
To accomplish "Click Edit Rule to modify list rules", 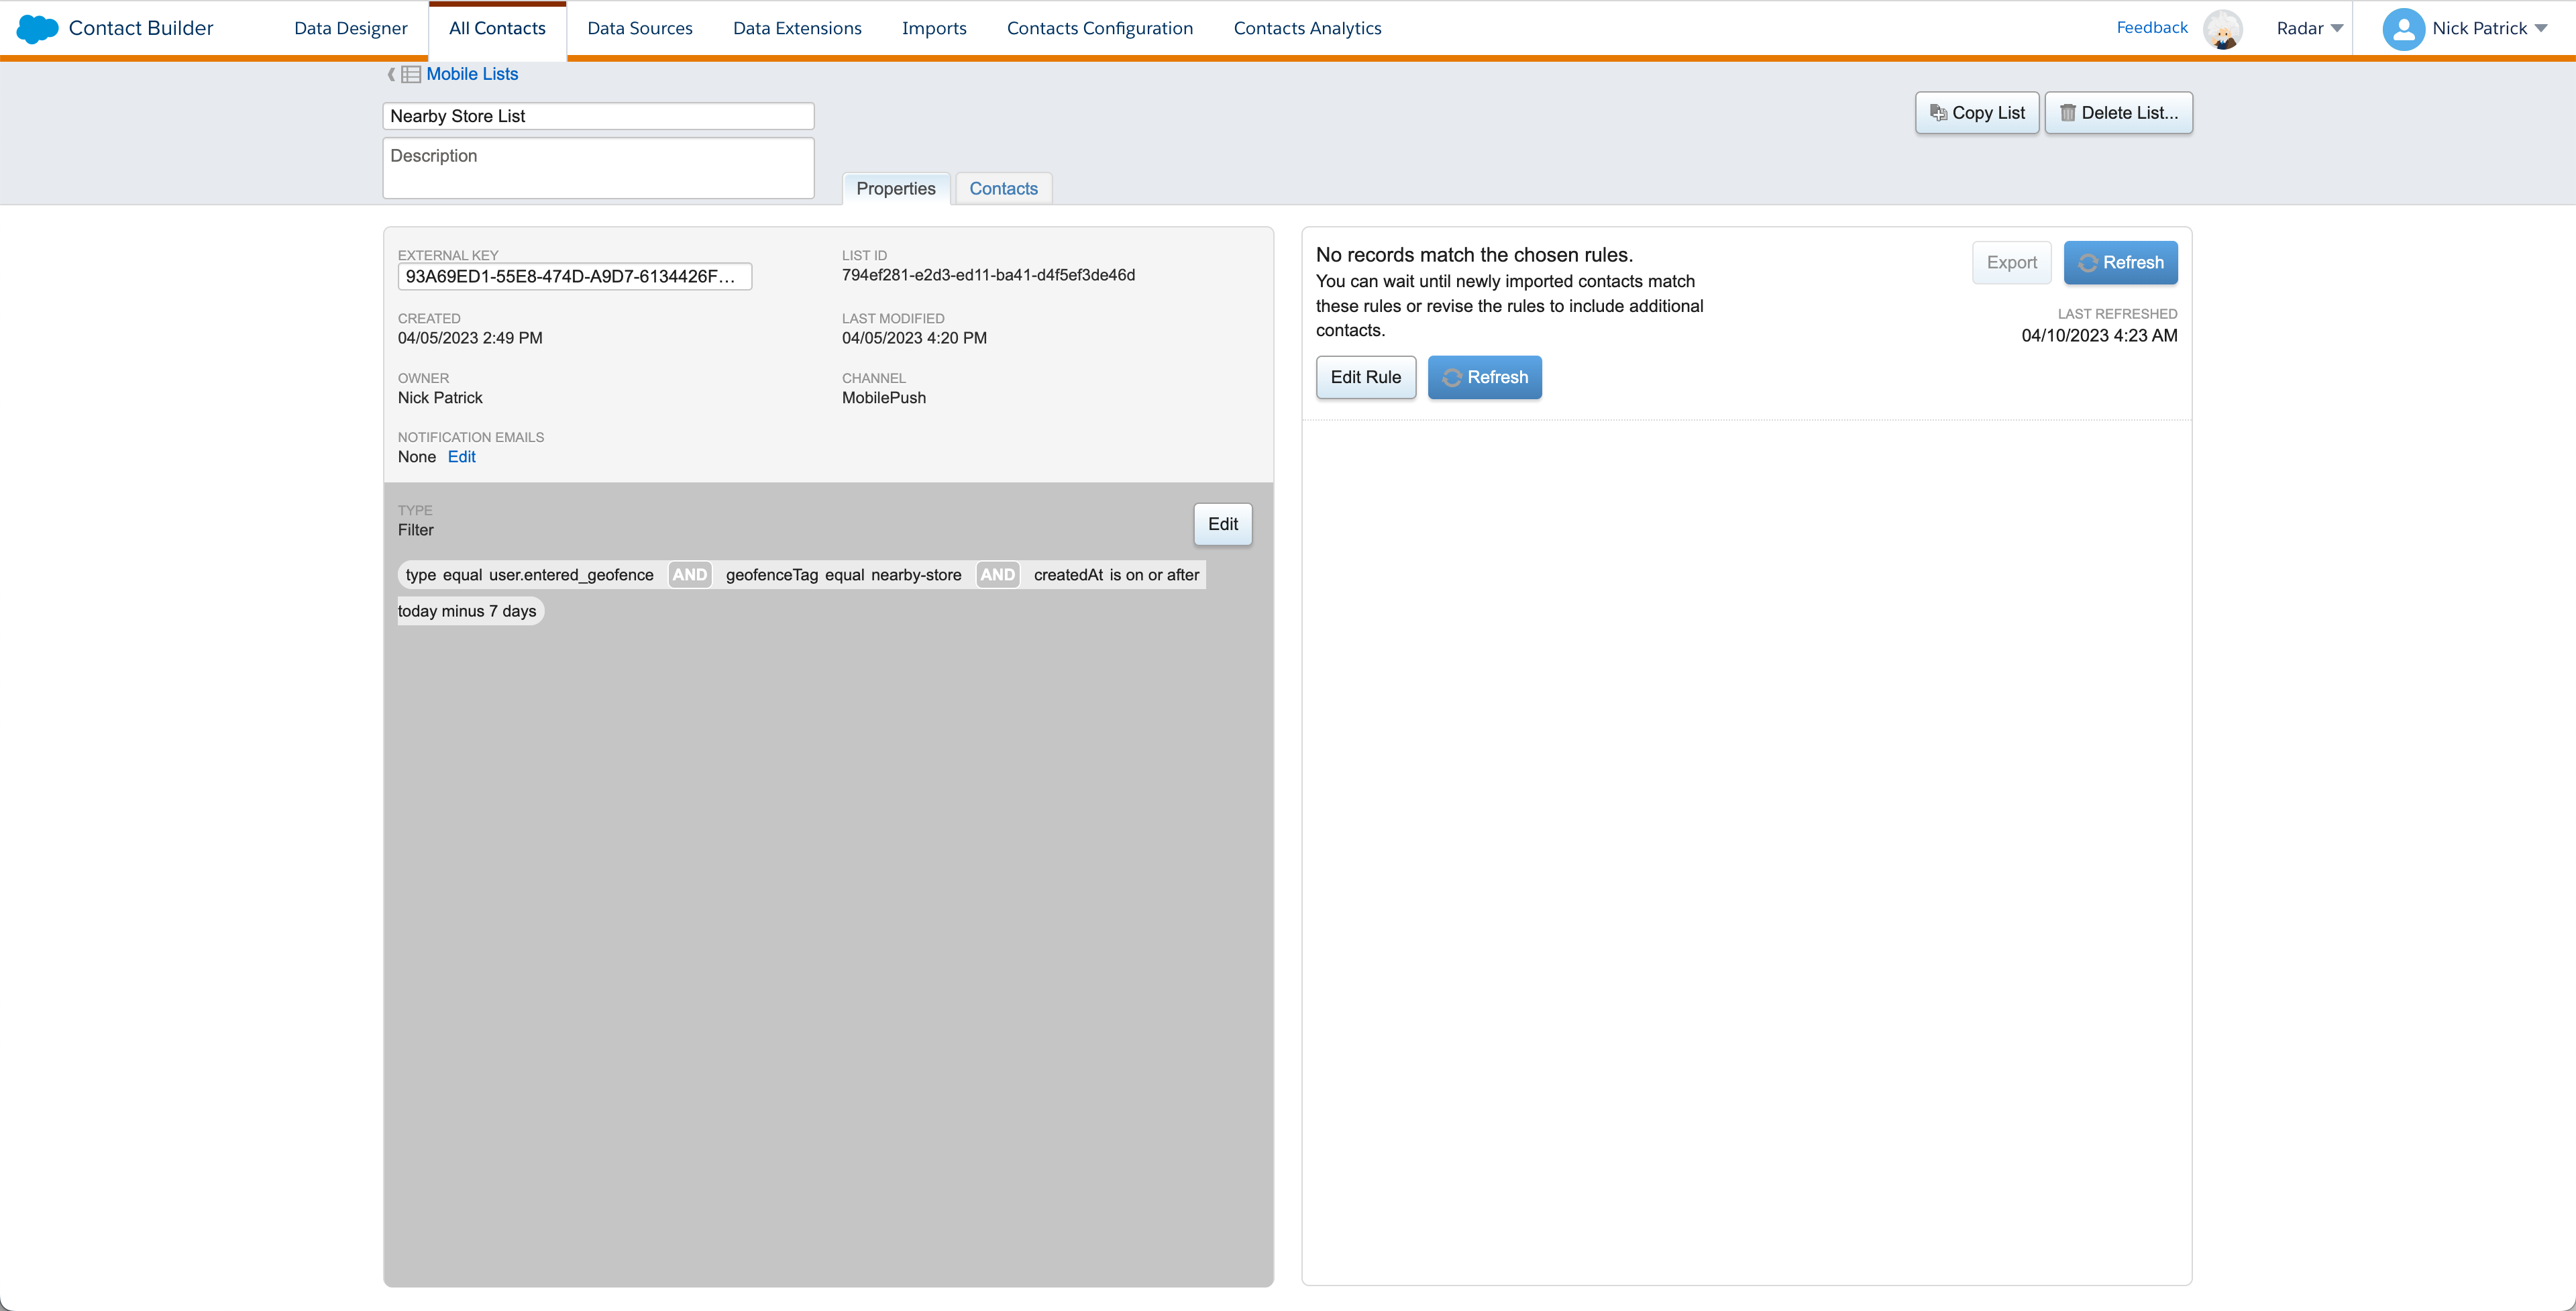I will coord(1365,377).
